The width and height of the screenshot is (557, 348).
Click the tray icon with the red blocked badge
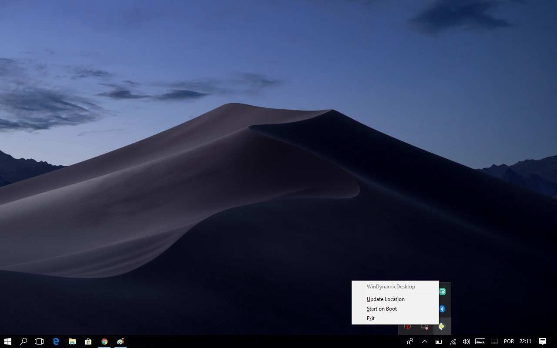pyautogui.click(x=425, y=326)
